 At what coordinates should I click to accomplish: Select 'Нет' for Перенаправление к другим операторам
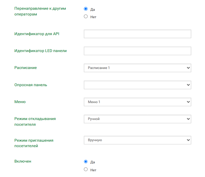click(x=86, y=17)
